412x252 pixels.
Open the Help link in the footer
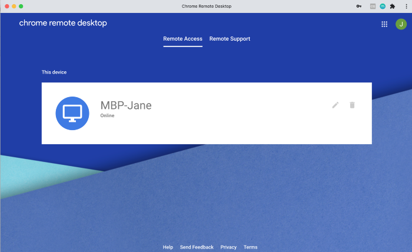coord(168,247)
